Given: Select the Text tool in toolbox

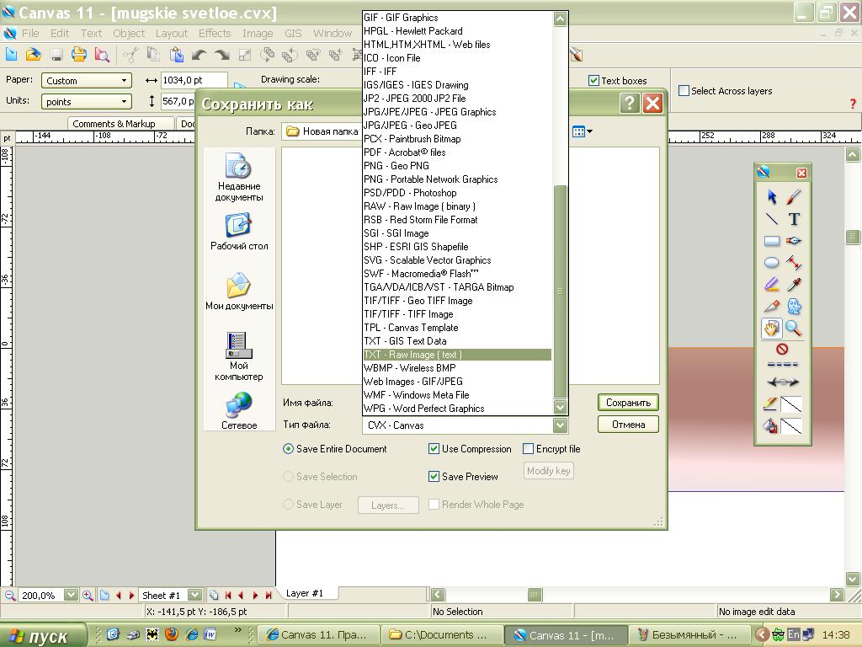Looking at the screenshot, I should point(794,218).
